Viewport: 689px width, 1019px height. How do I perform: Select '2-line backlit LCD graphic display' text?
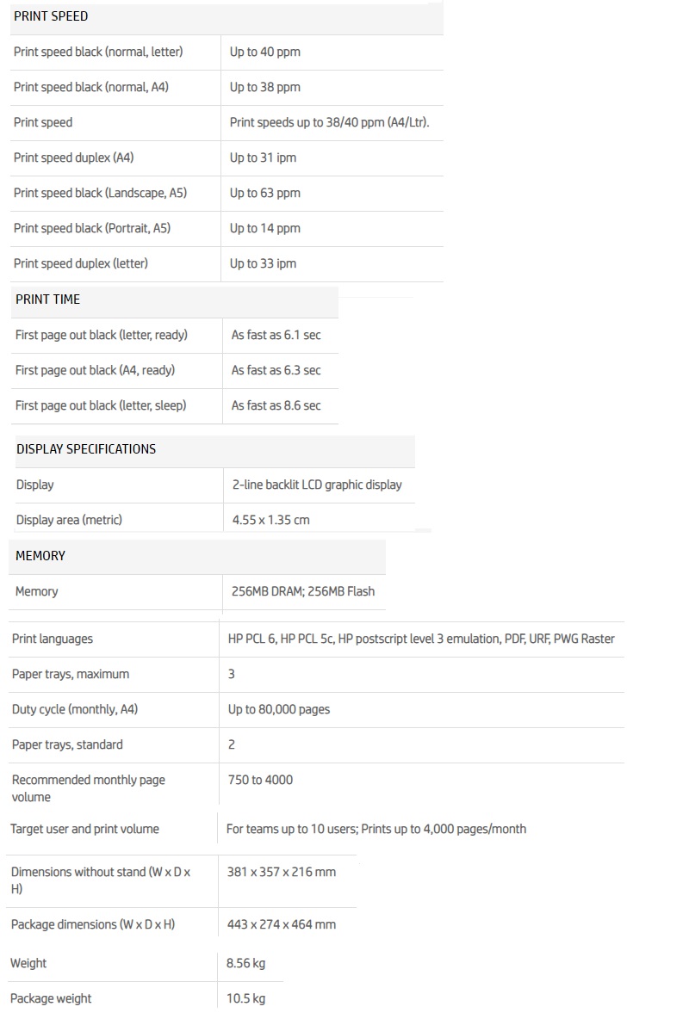317,485
